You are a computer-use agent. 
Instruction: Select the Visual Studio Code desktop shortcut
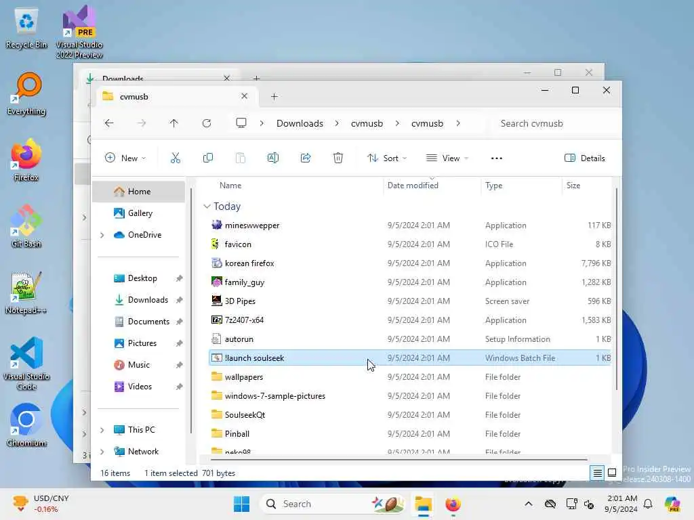[26, 364]
